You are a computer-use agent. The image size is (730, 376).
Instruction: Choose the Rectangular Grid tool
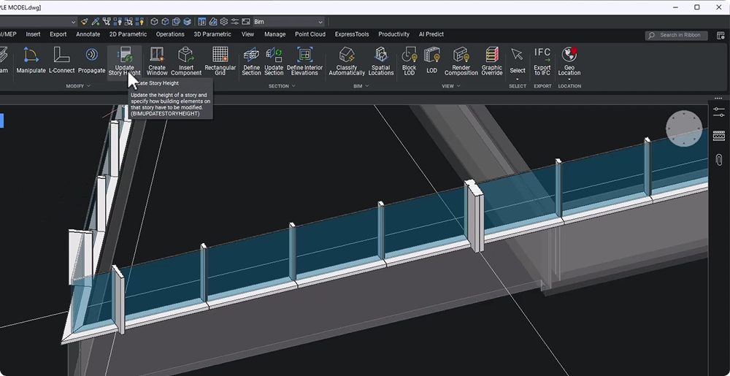coord(220,60)
